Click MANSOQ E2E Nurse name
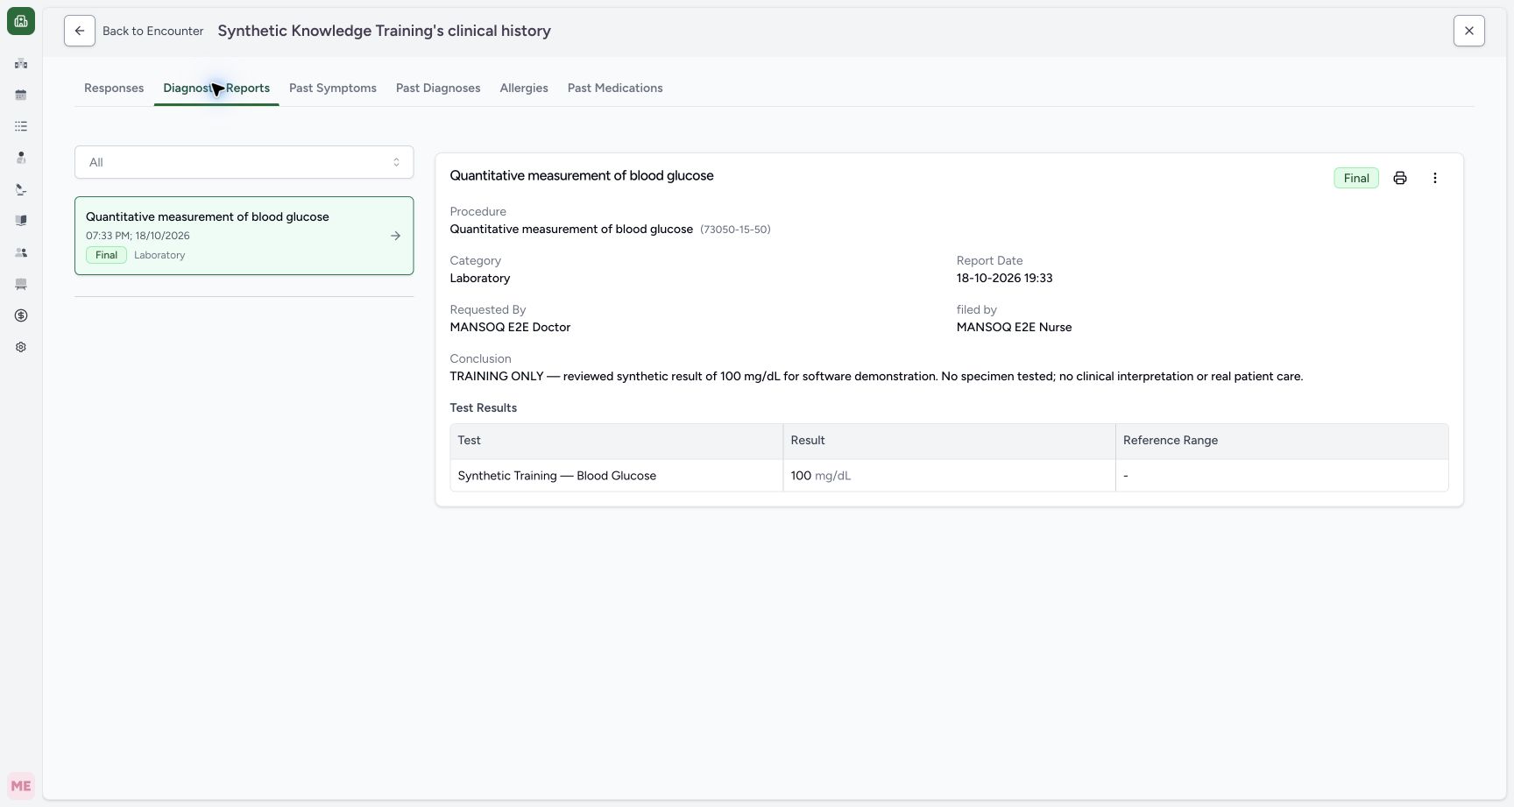 (x=1014, y=328)
